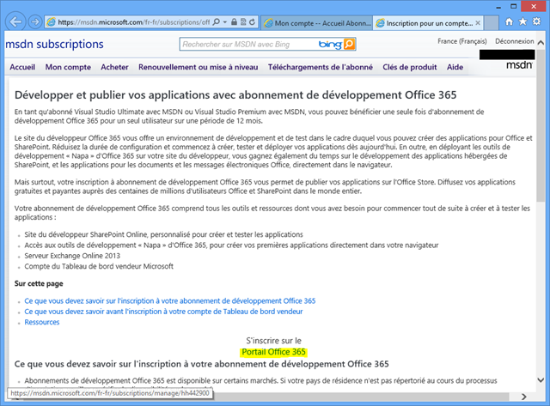Image resolution: width=550 pixels, height=406 pixels.
Task: Click the 'Sur cette page' heading text
Action: click(x=39, y=283)
